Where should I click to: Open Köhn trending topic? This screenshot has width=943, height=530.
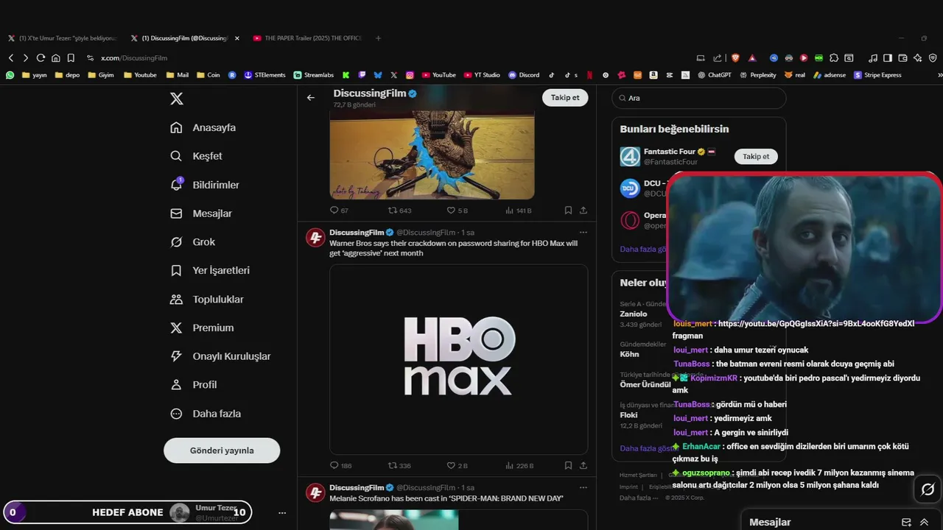click(x=630, y=354)
